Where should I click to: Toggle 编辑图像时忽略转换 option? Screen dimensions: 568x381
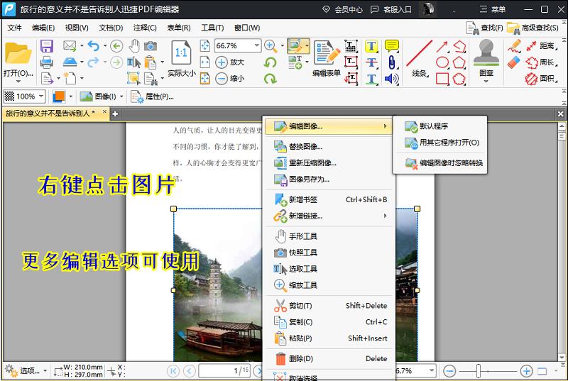click(439, 162)
